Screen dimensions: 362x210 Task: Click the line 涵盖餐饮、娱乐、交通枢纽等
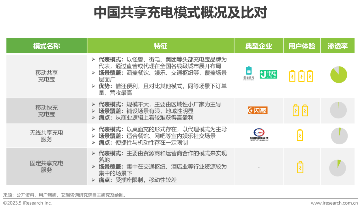coord(163,73)
